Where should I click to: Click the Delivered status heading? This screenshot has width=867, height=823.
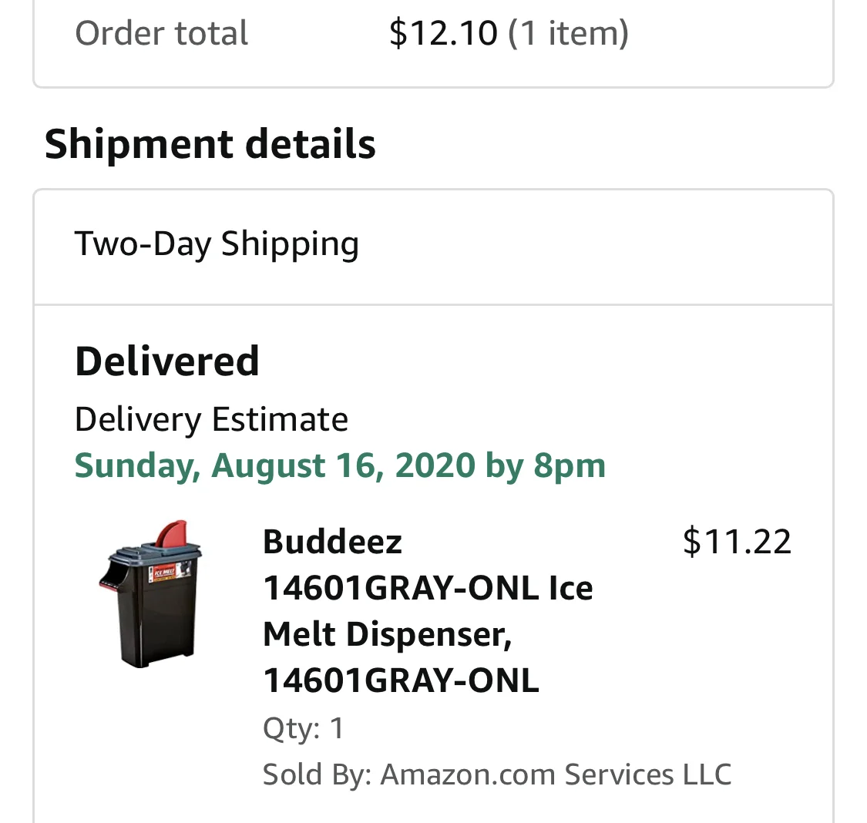(167, 361)
